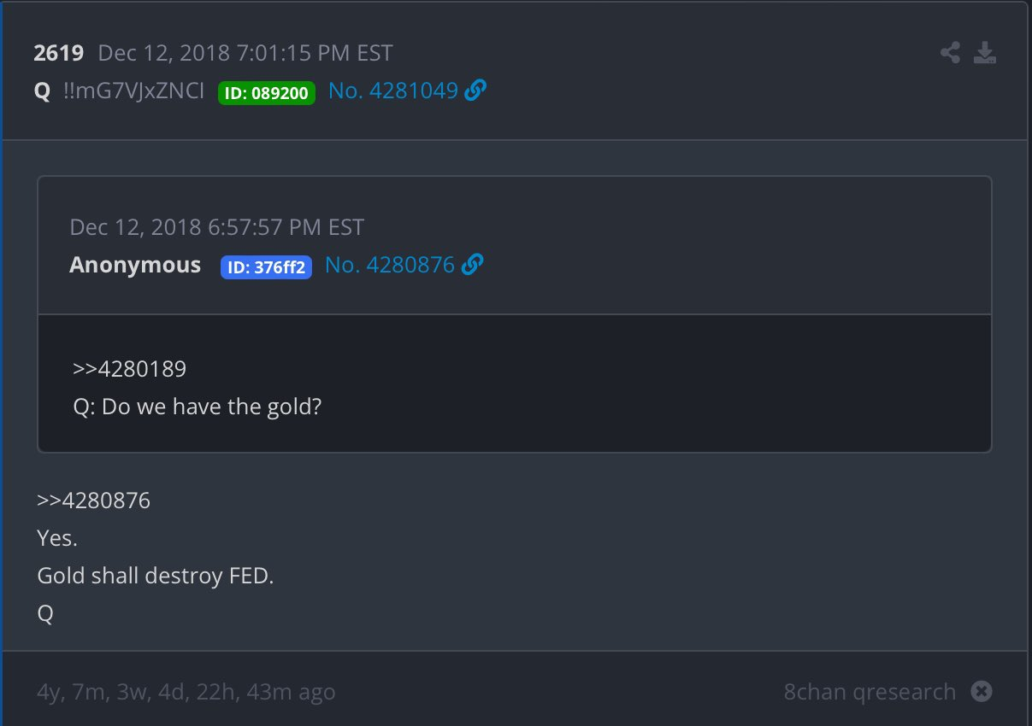
Task: Click the timestamp Dec 12, 2018 7:01:15 PM EST
Action: click(x=245, y=52)
